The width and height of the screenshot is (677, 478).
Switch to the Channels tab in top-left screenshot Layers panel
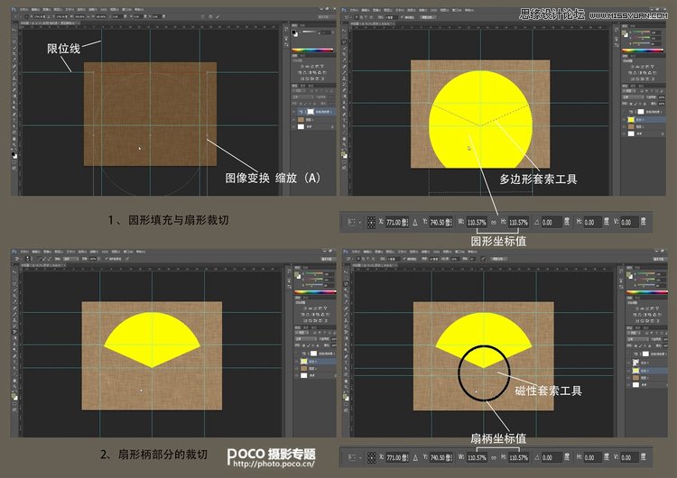302,86
